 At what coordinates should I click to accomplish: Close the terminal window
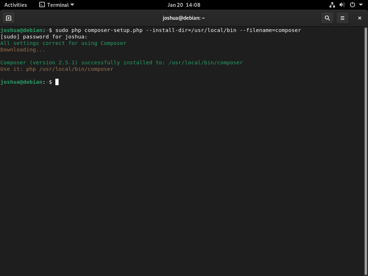(x=359, y=18)
